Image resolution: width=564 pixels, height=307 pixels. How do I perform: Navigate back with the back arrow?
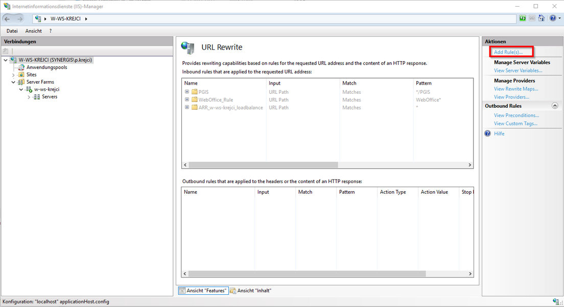pos(7,19)
